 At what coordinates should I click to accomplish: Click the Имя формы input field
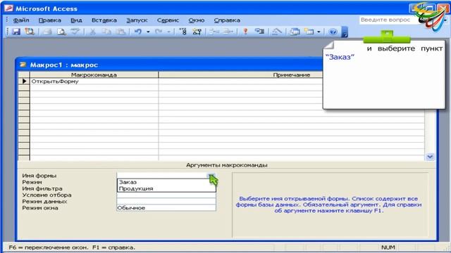click(x=162, y=176)
